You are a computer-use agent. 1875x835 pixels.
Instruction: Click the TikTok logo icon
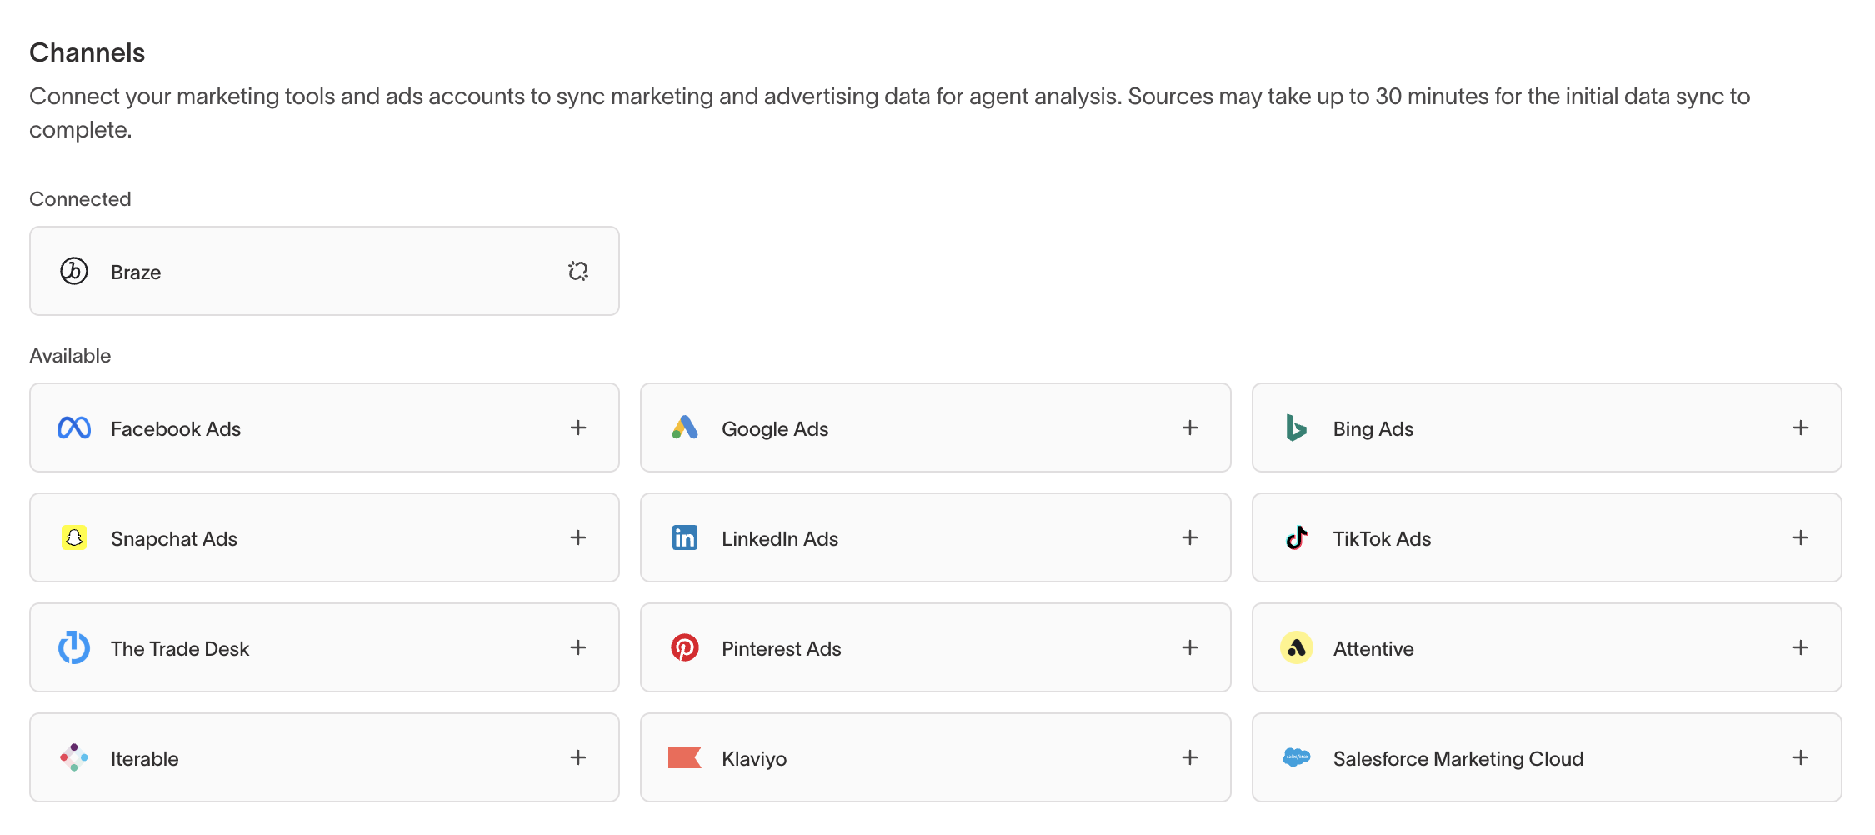tap(1296, 537)
